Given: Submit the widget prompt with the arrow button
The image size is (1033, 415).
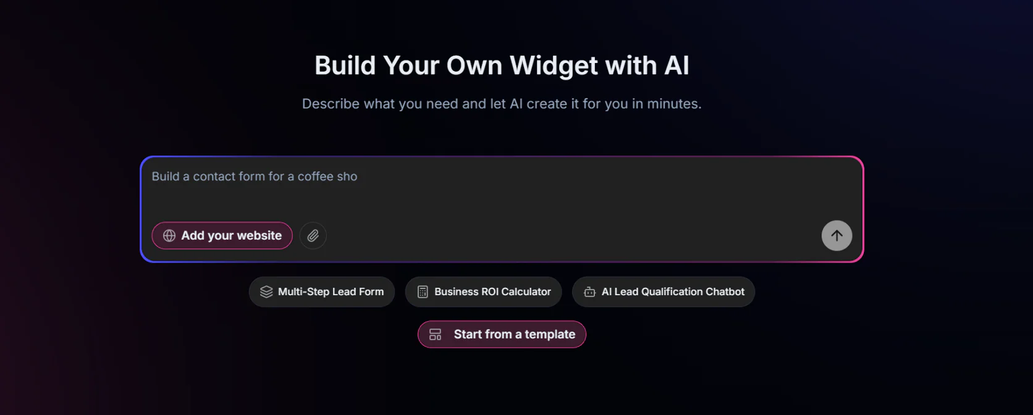Looking at the screenshot, I should [837, 235].
